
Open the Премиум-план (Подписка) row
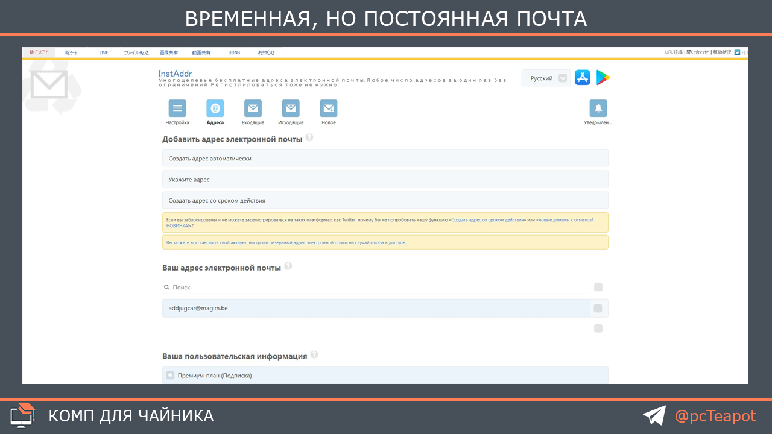385,376
